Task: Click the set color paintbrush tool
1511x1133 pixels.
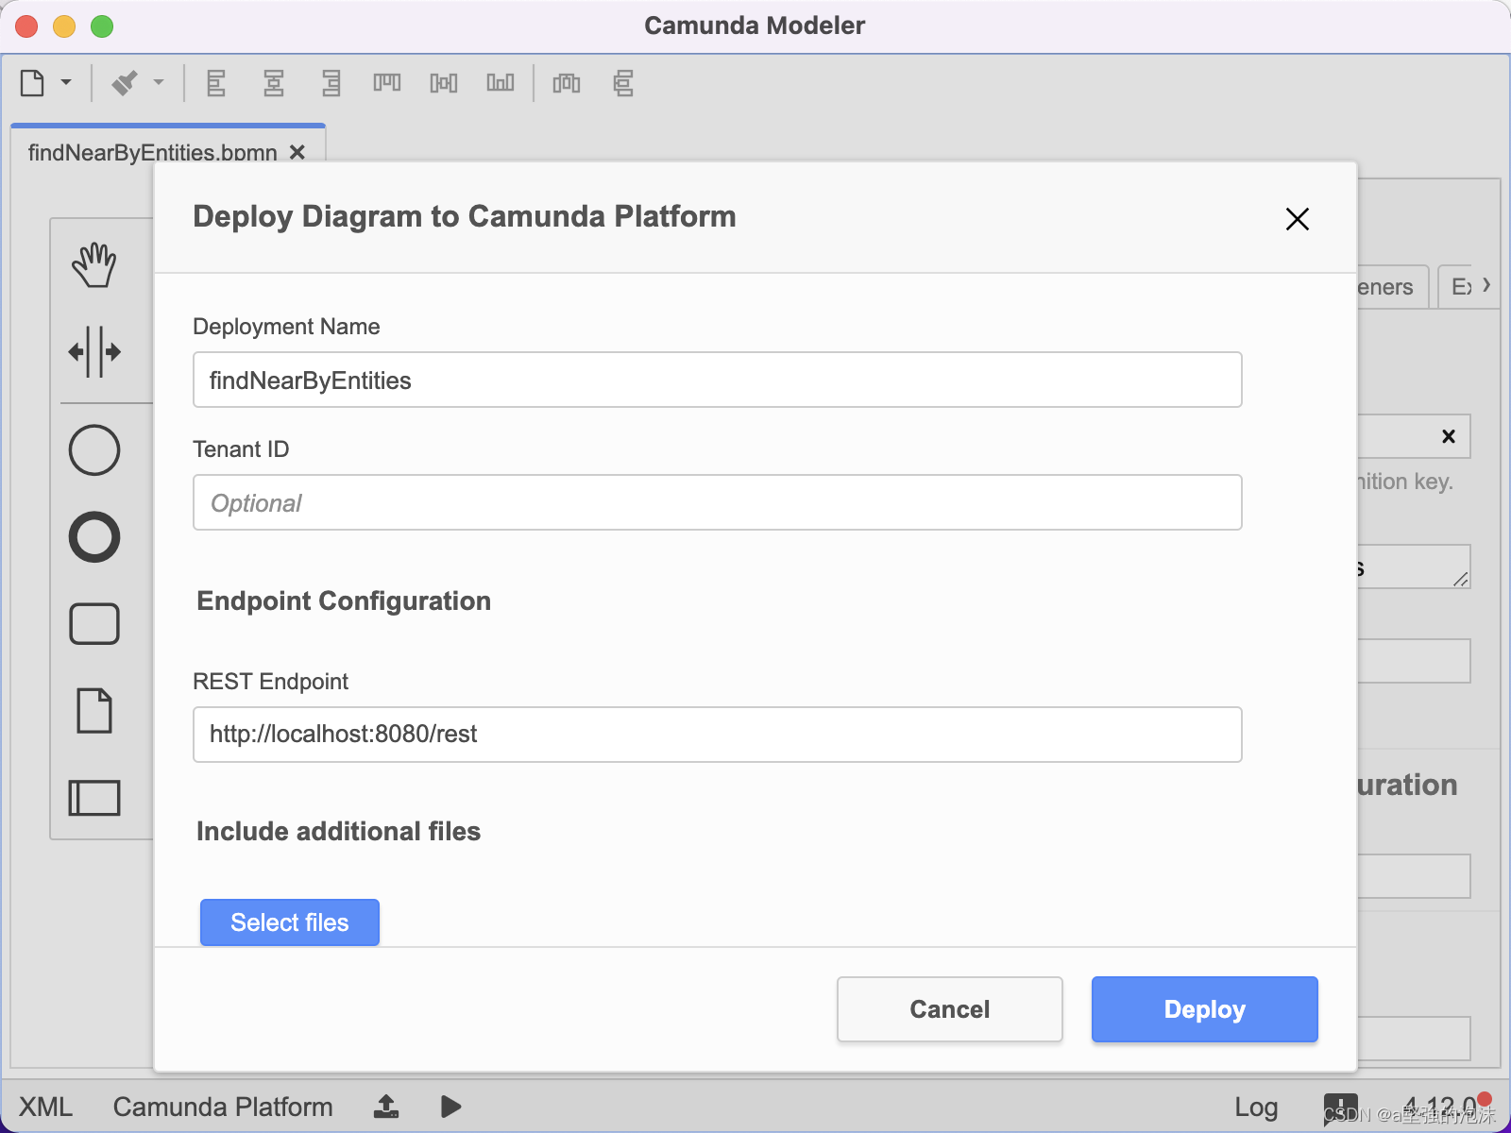Action: pos(125,83)
